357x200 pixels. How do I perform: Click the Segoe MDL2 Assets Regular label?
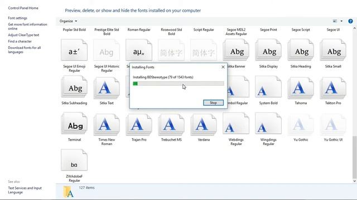pos(236,32)
